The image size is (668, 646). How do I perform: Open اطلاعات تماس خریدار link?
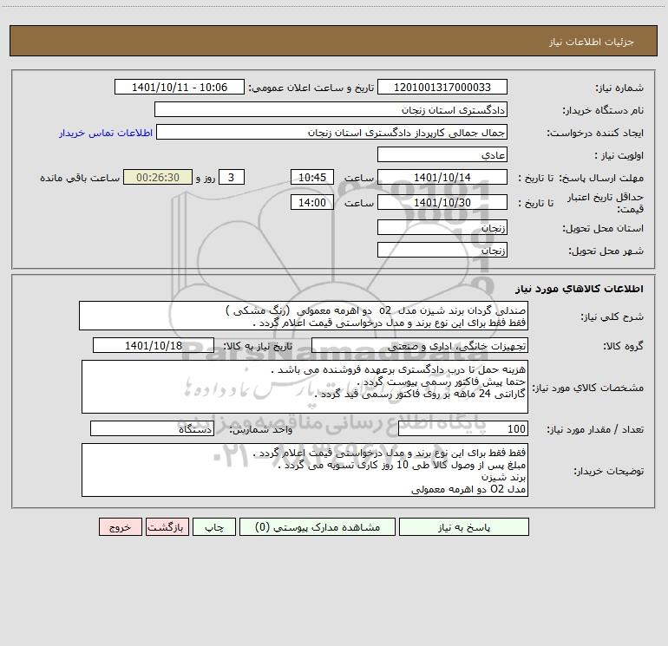106,133
